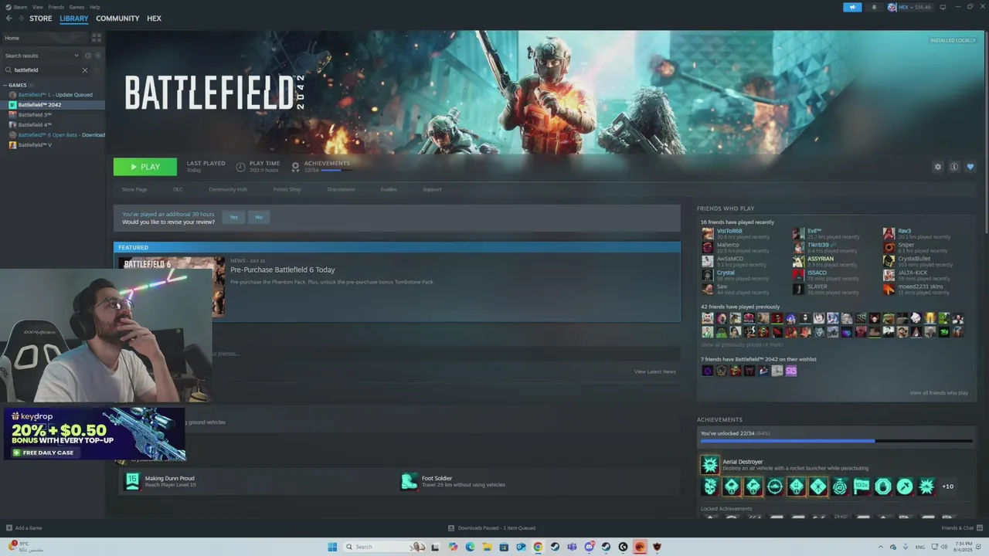Open the Games menu
The height and width of the screenshot is (556, 989).
[76, 7]
